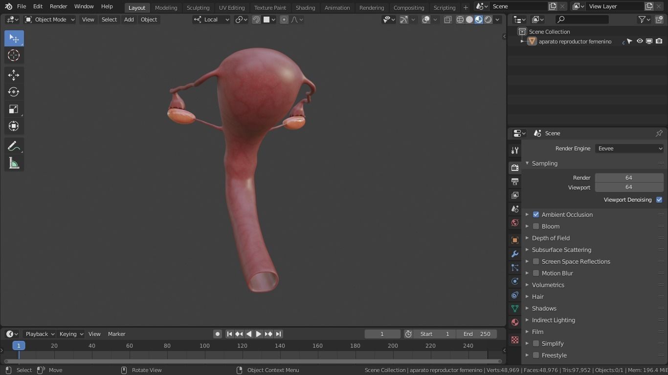Open the viewport Select menu

point(109,20)
